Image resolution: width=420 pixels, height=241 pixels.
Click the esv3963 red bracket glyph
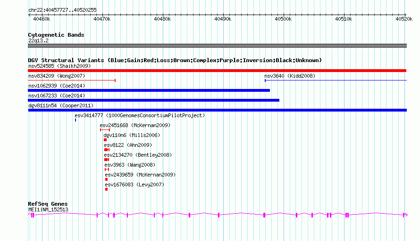click(107, 169)
